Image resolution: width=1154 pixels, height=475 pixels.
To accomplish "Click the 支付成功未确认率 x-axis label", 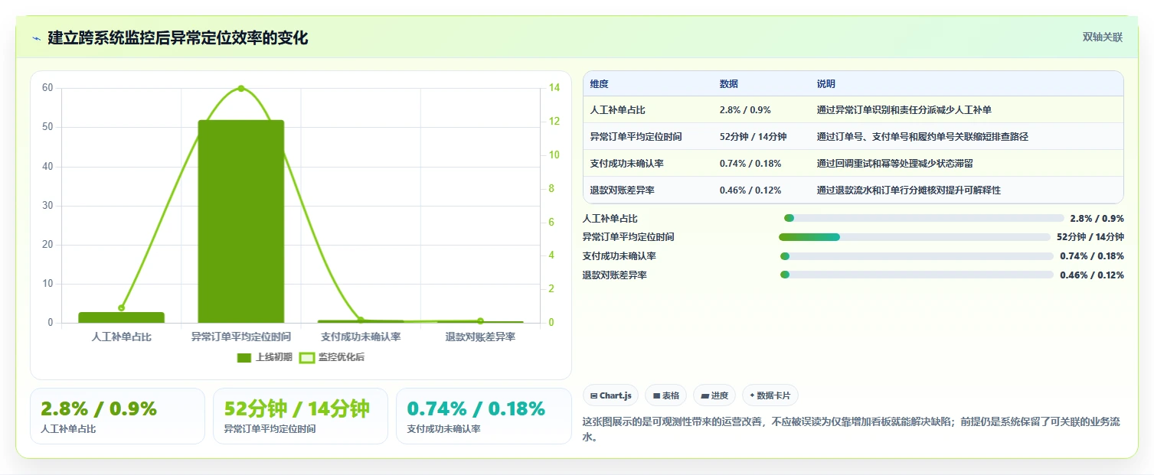I will (x=361, y=337).
